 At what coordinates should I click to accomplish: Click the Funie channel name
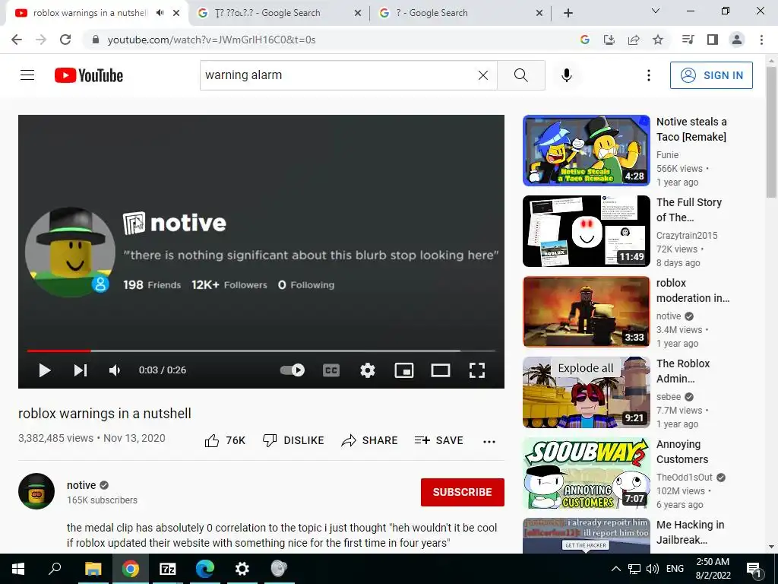(667, 155)
